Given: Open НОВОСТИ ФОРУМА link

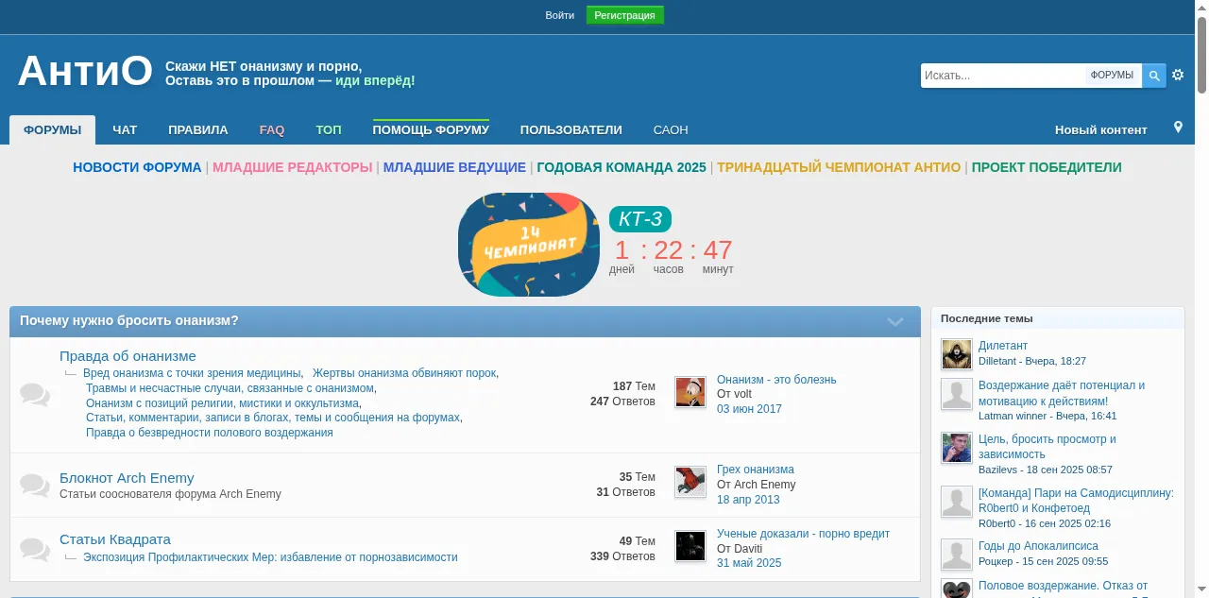Looking at the screenshot, I should click(x=137, y=167).
